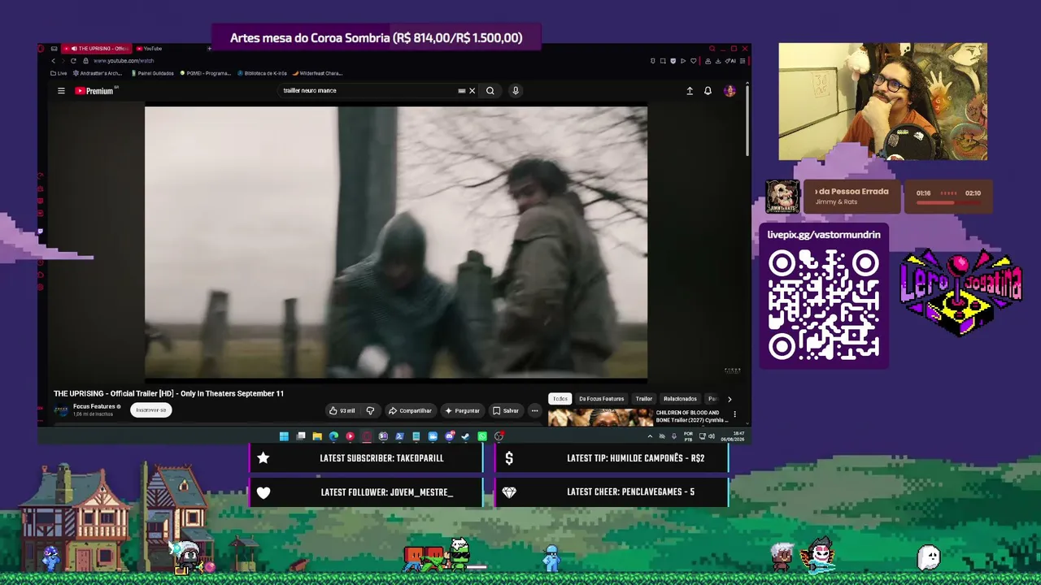The image size is (1041, 585).
Task: Subscribe using the Inscrever-se button
Action: click(x=151, y=410)
